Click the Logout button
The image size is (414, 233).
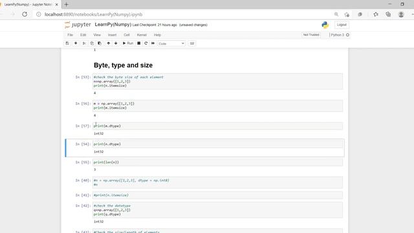(x=342, y=25)
